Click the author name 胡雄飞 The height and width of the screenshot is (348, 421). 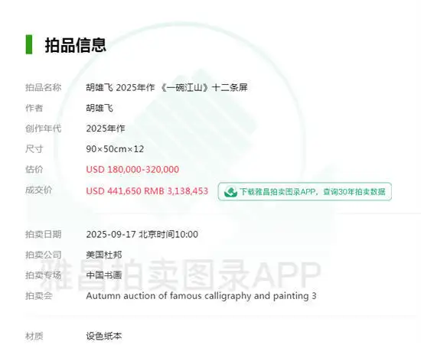coord(100,108)
